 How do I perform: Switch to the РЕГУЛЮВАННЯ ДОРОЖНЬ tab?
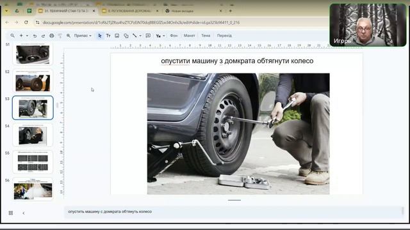[129, 11]
